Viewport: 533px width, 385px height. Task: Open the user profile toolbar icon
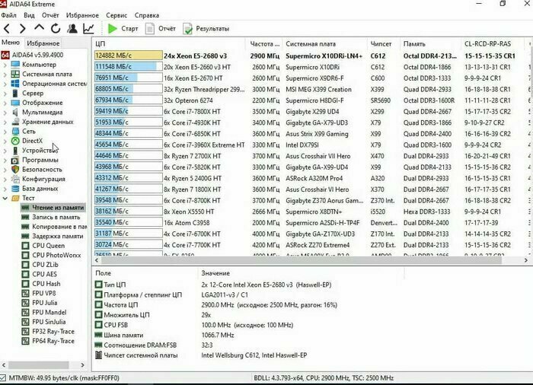[72, 29]
